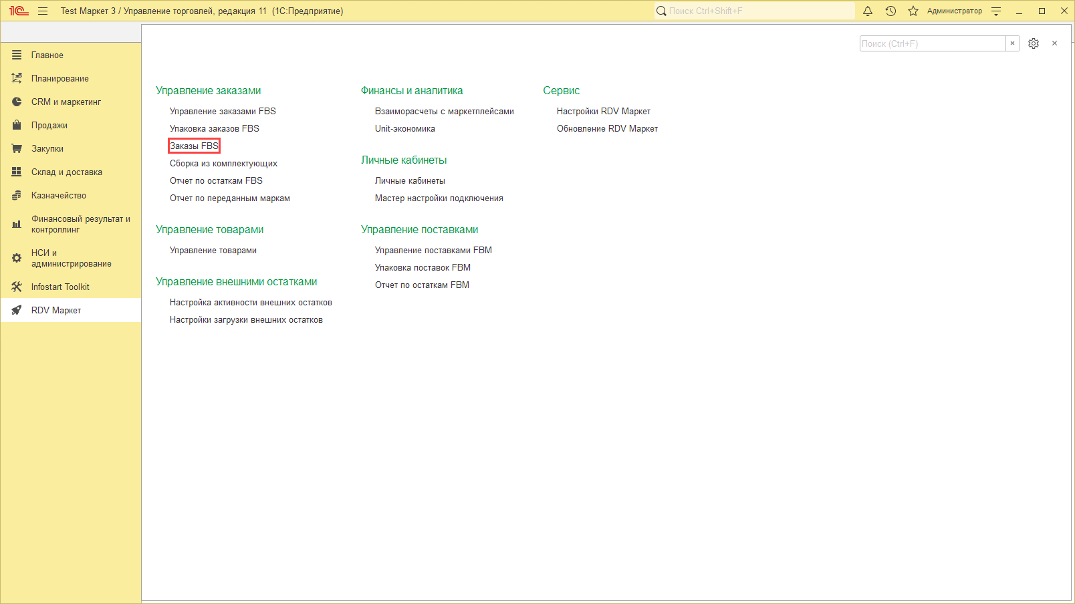The image size is (1075, 604).
Task: Open Отчет по переданным маркам
Action: click(230, 198)
